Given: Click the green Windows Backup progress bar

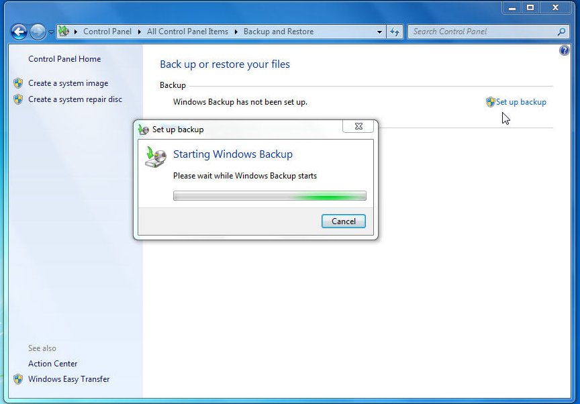Looking at the screenshot, I should point(269,196).
